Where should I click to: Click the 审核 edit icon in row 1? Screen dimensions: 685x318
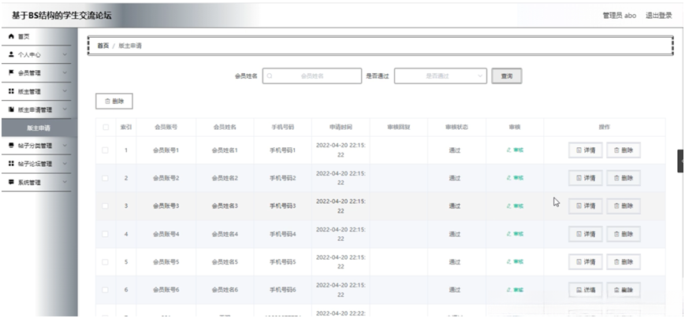click(x=509, y=150)
